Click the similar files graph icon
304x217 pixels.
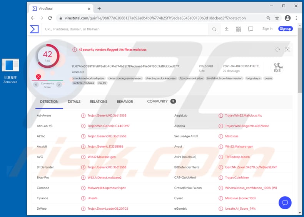[x=287, y=50]
